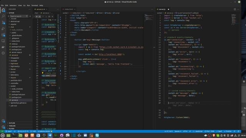Open the Extensions view
This screenshot has height=138, width=246.
3,35
